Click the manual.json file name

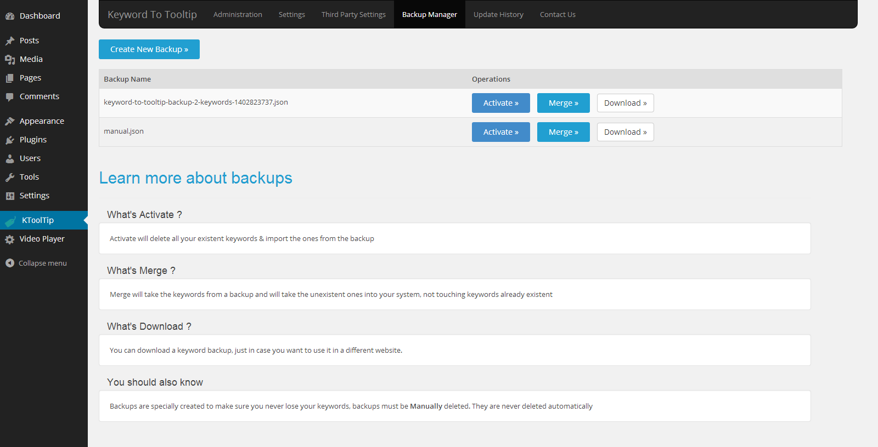click(123, 131)
